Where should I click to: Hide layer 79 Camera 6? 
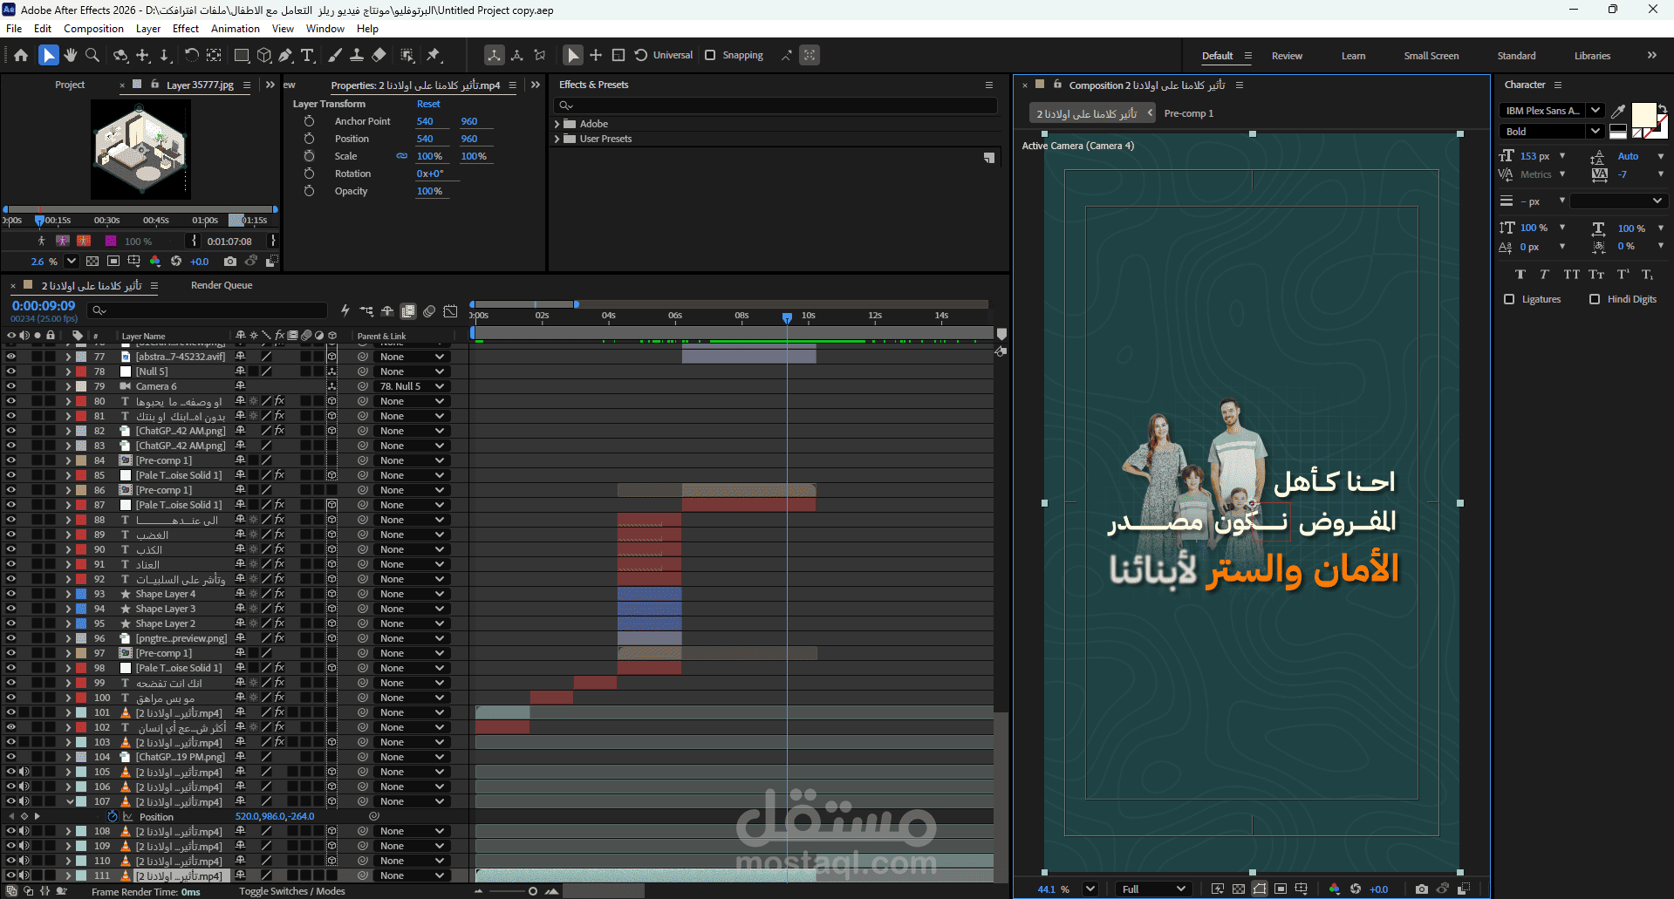point(11,386)
